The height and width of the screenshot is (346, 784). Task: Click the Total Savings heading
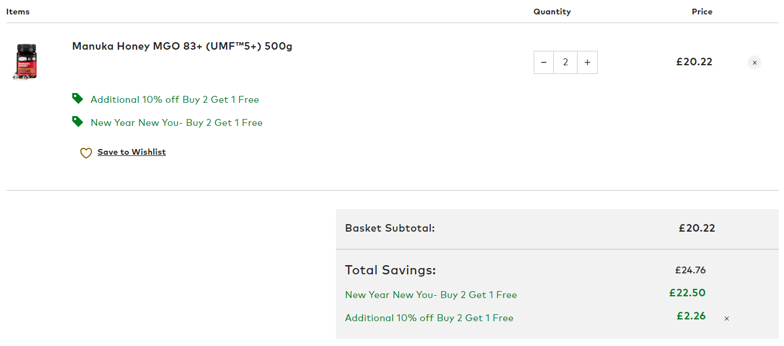(390, 270)
